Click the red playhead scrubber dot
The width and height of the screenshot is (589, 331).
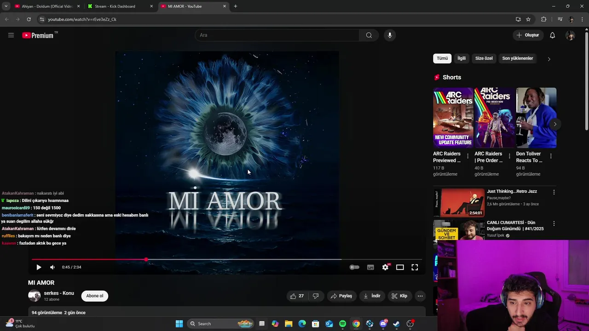pyautogui.click(x=146, y=260)
